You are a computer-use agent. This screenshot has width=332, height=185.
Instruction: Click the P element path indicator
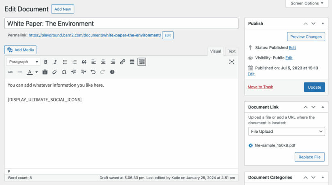click(9, 171)
